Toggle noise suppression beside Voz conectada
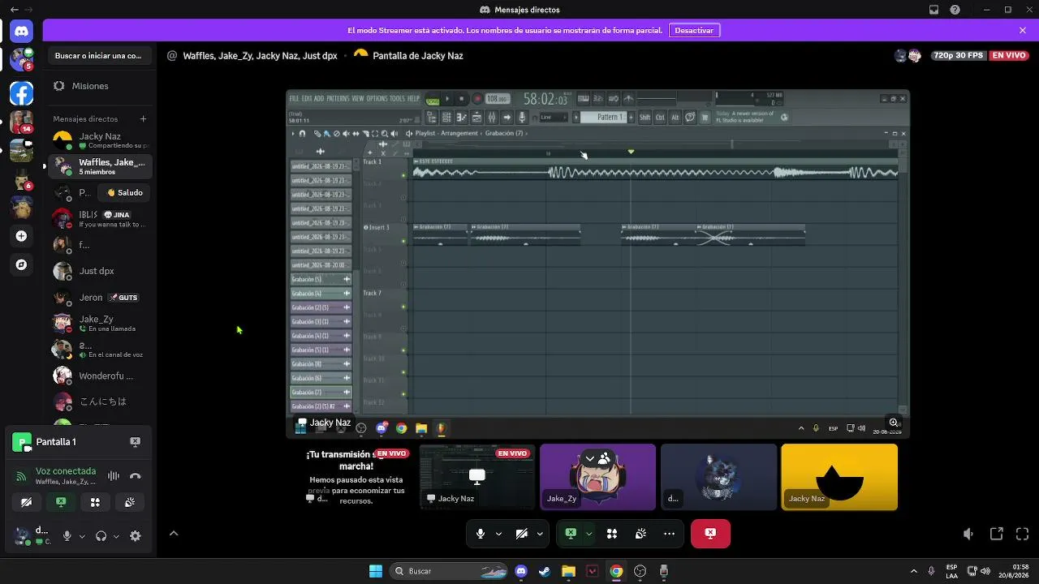This screenshot has height=584, width=1039. pyautogui.click(x=114, y=476)
